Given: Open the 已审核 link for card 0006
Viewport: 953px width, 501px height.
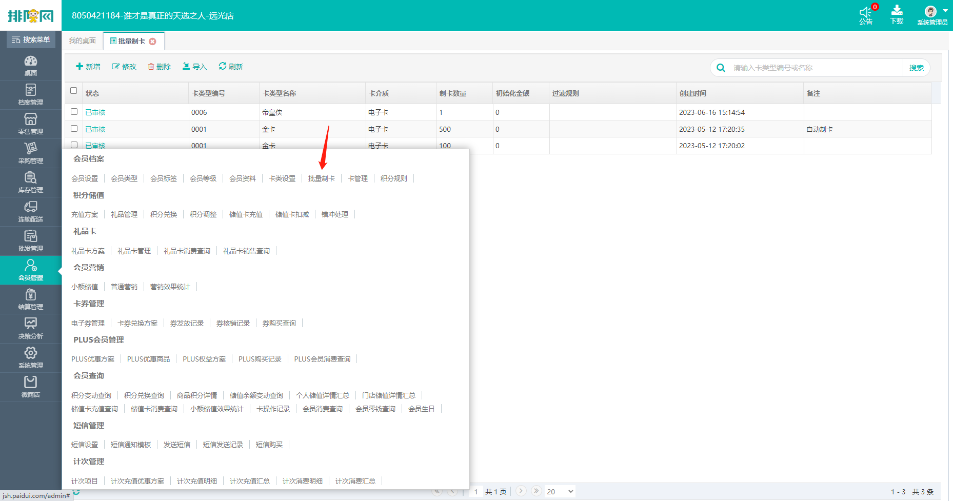Looking at the screenshot, I should tap(95, 112).
